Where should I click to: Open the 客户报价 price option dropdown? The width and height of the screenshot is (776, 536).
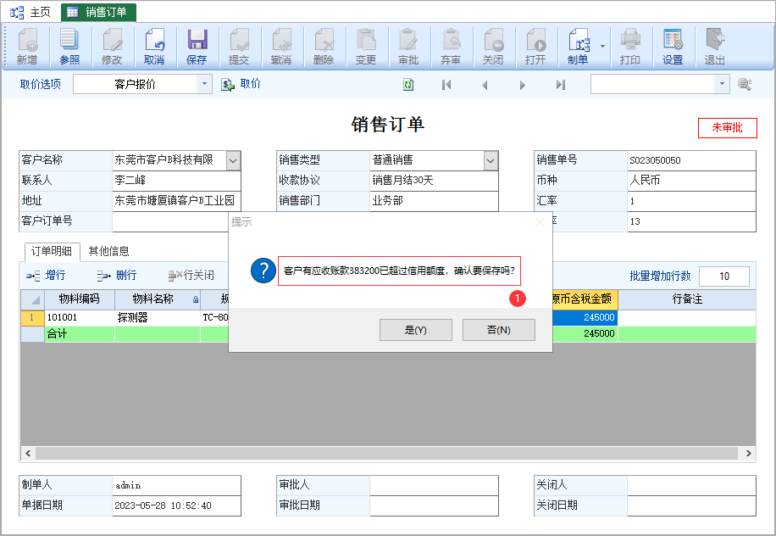tap(204, 84)
